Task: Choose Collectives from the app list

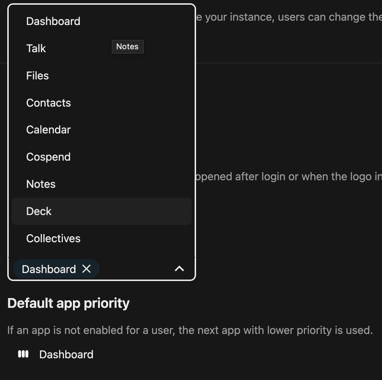Action: tap(53, 239)
